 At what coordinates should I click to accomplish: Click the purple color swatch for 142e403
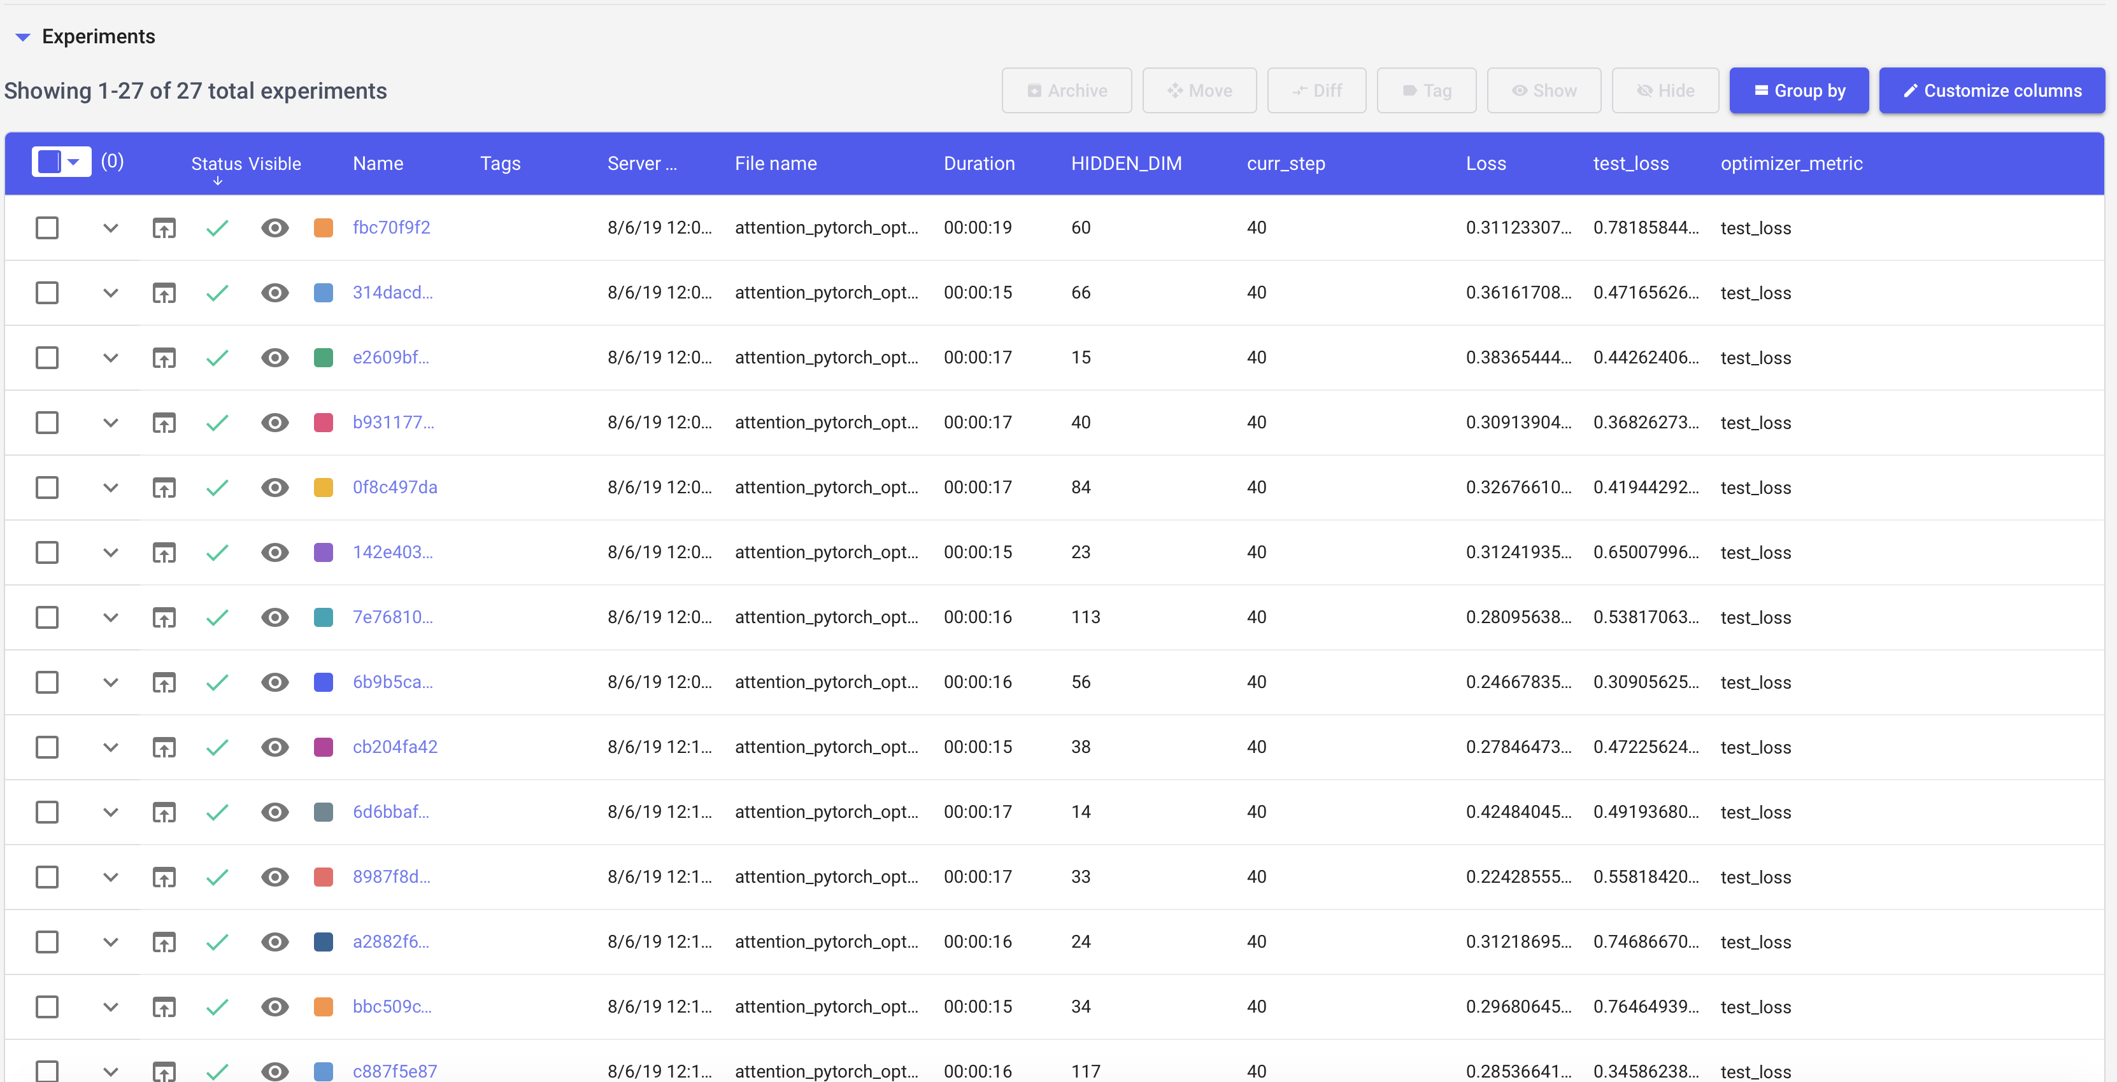[x=324, y=552]
